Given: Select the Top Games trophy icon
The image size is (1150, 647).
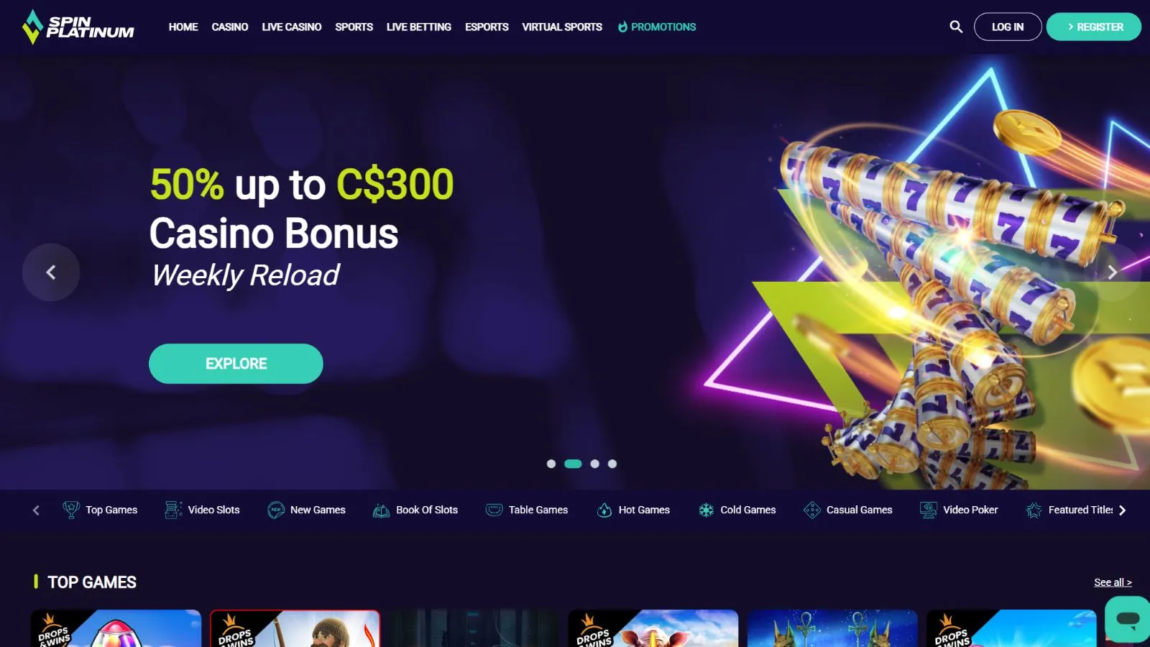Looking at the screenshot, I should [71, 510].
